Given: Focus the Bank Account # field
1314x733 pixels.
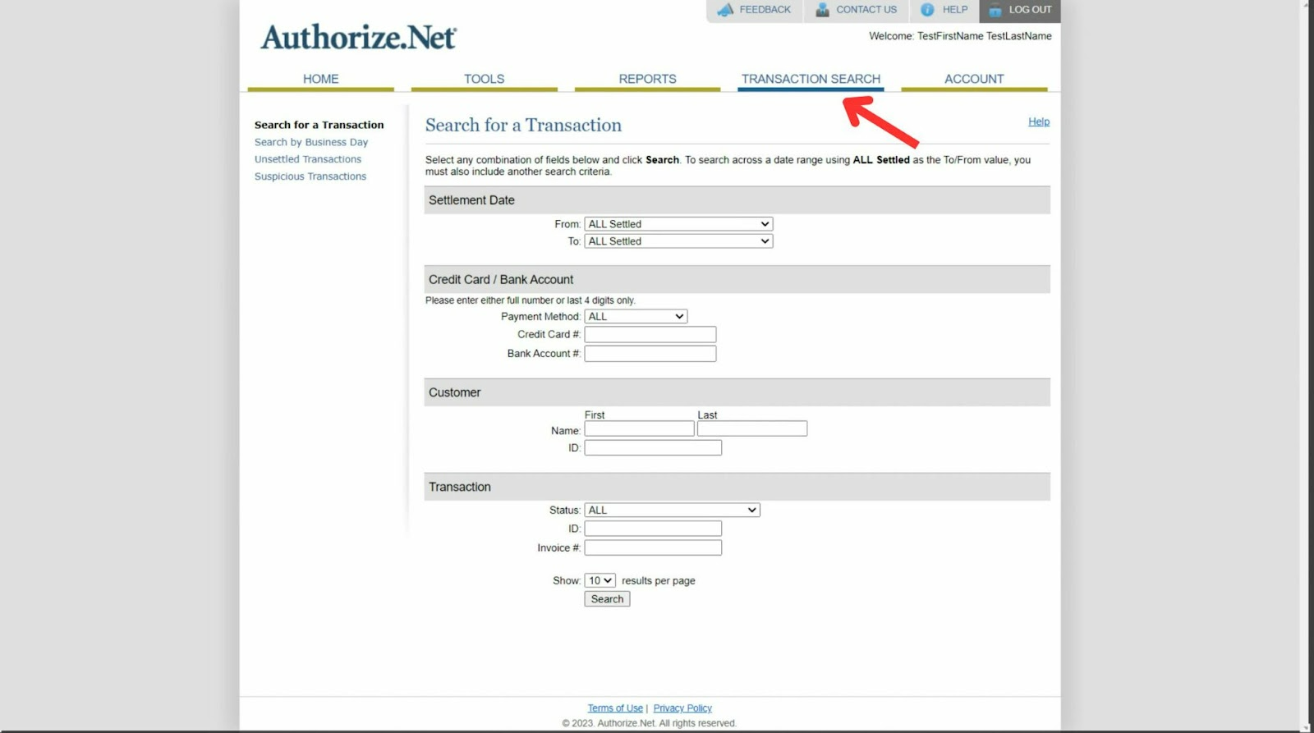Looking at the screenshot, I should click(650, 354).
